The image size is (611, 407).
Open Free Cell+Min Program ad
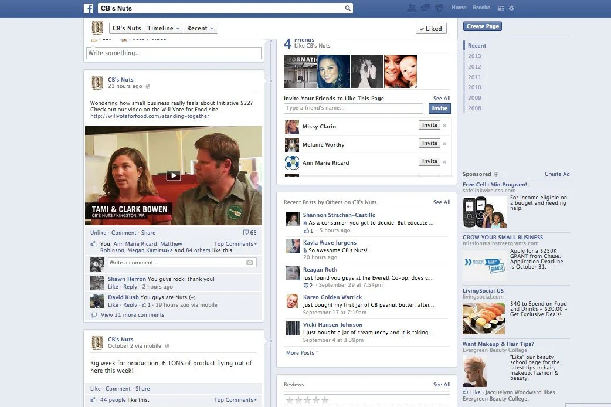[x=494, y=185]
